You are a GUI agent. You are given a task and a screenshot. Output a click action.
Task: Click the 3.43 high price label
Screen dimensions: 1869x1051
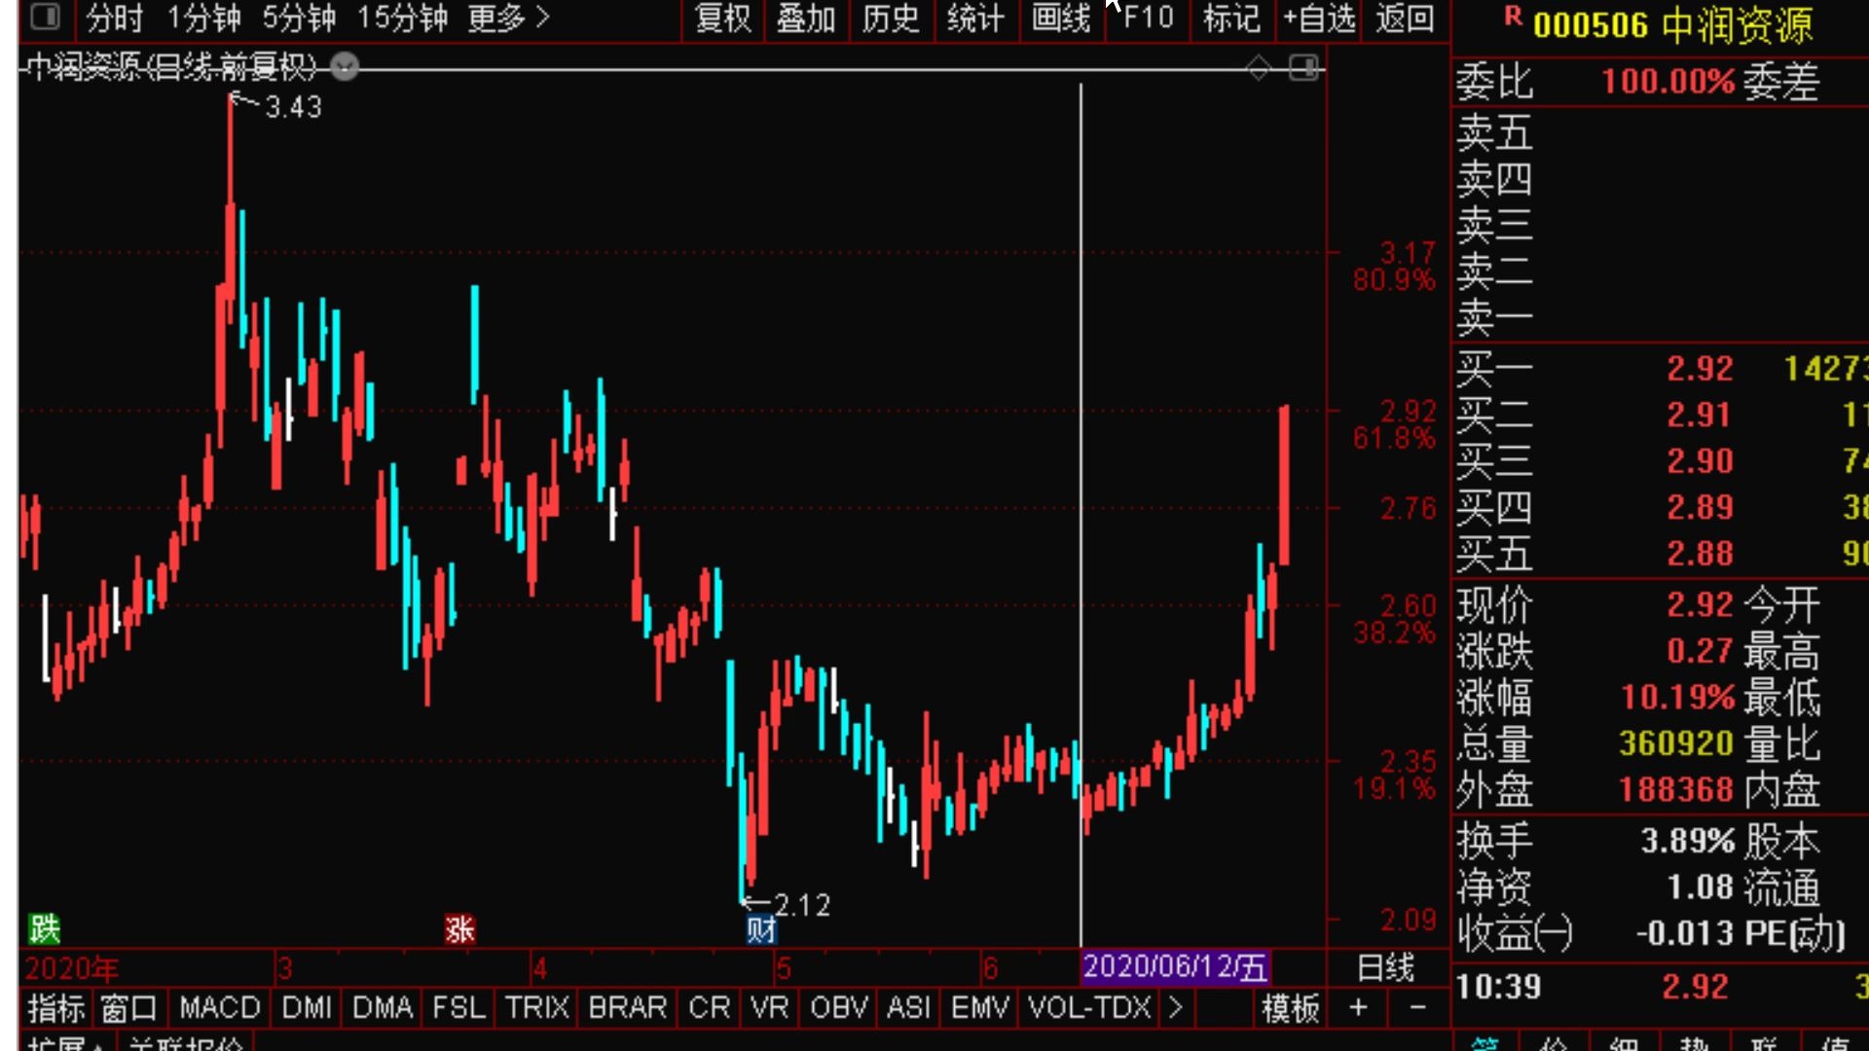point(293,107)
